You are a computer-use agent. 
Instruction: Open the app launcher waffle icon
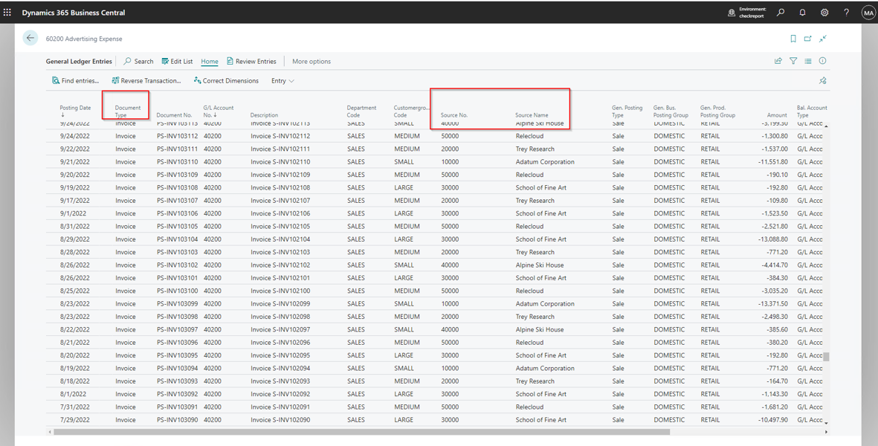7,13
